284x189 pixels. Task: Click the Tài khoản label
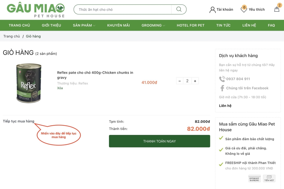coord(225,9)
